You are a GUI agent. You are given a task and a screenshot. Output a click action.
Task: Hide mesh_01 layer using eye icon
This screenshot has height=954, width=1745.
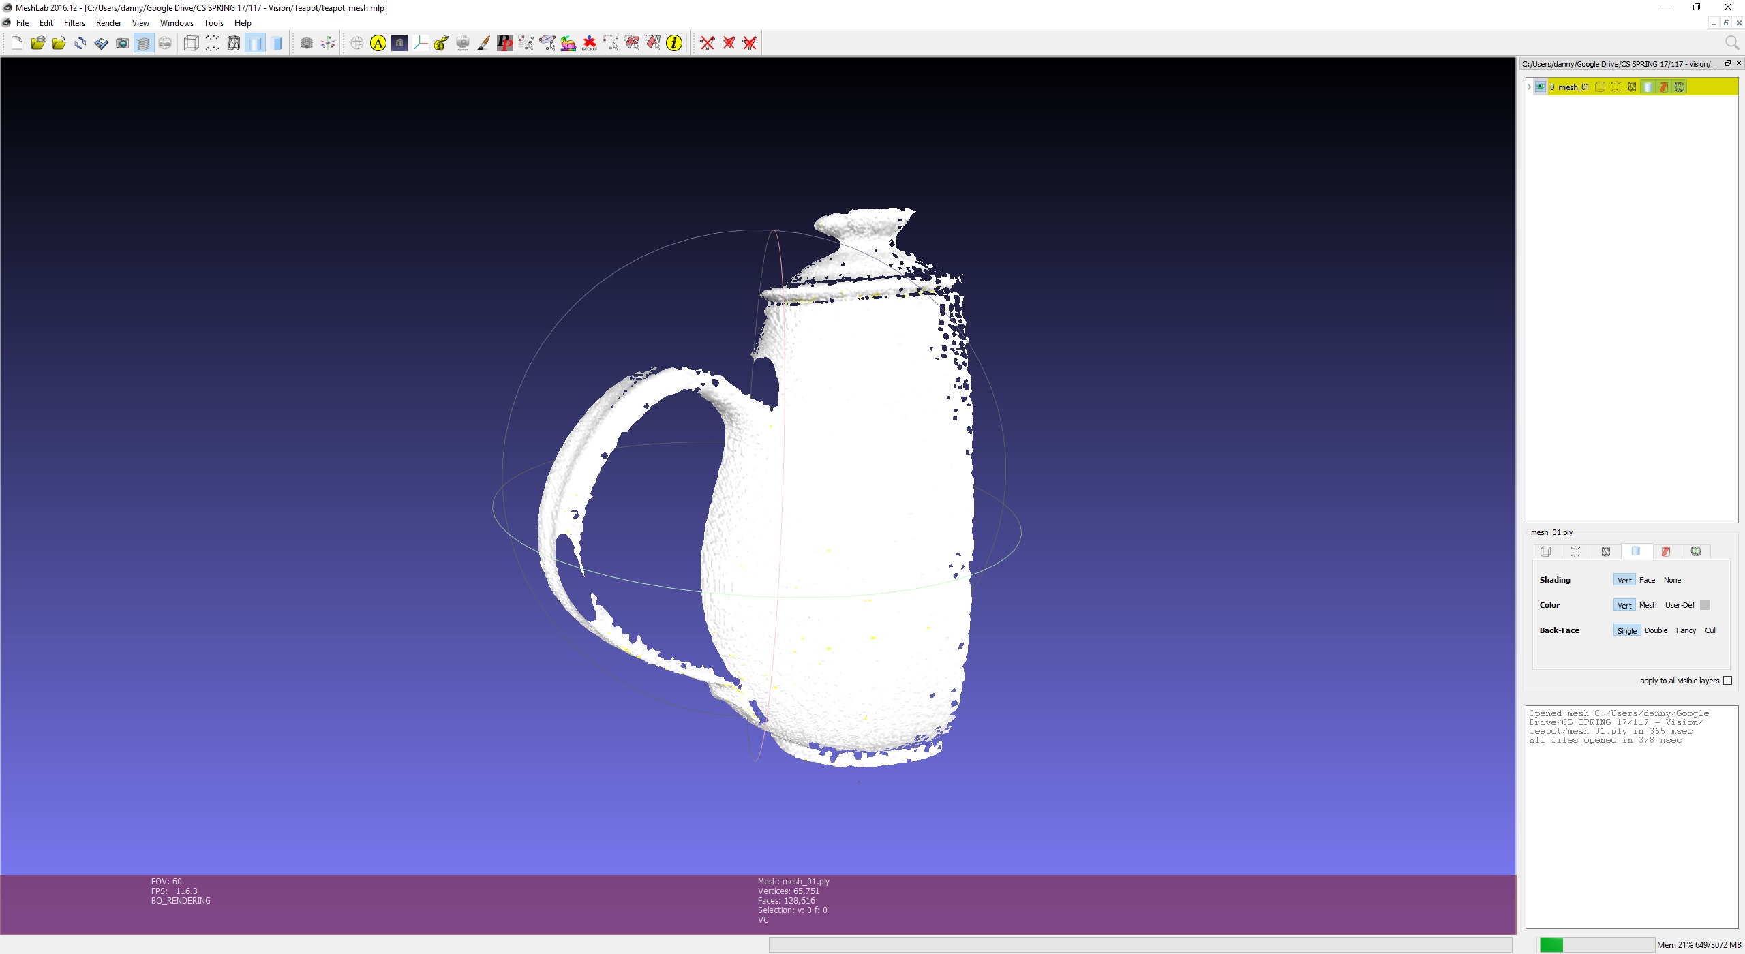1541,87
